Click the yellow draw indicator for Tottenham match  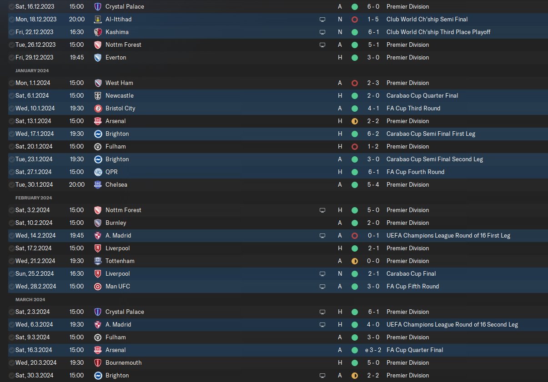pyautogui.click(x=355, y=261)
